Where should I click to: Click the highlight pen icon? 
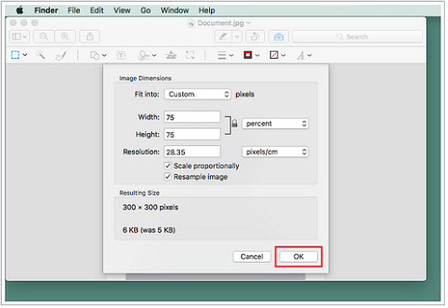pyautogui.click(x=224, y=36)
